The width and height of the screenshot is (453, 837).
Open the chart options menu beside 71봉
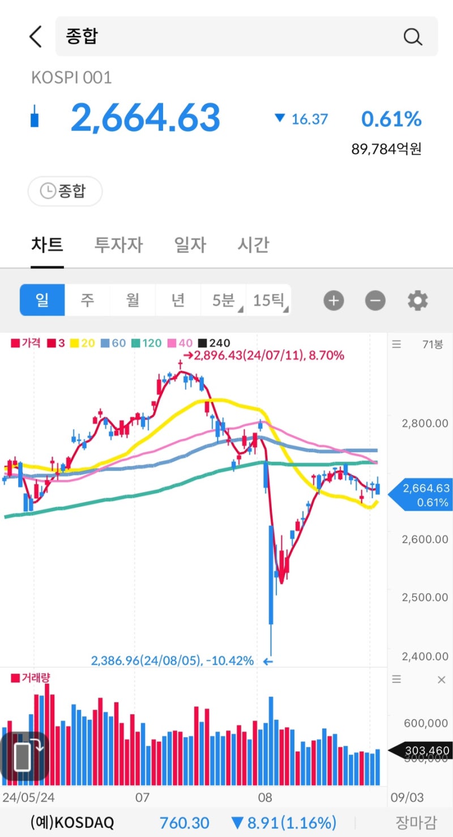click(397, 344)
